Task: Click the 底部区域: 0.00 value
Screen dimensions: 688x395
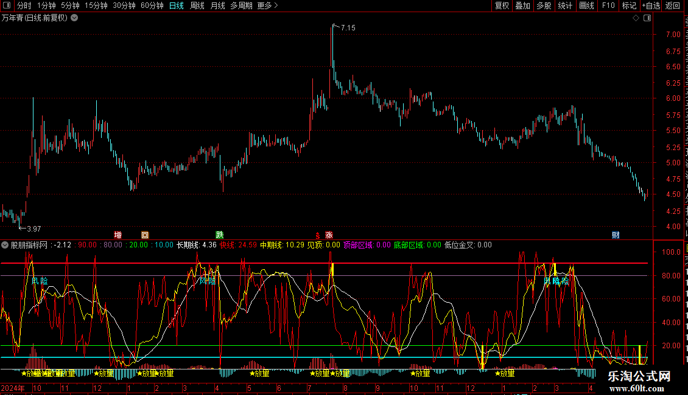Action: (x=417, y=246)
